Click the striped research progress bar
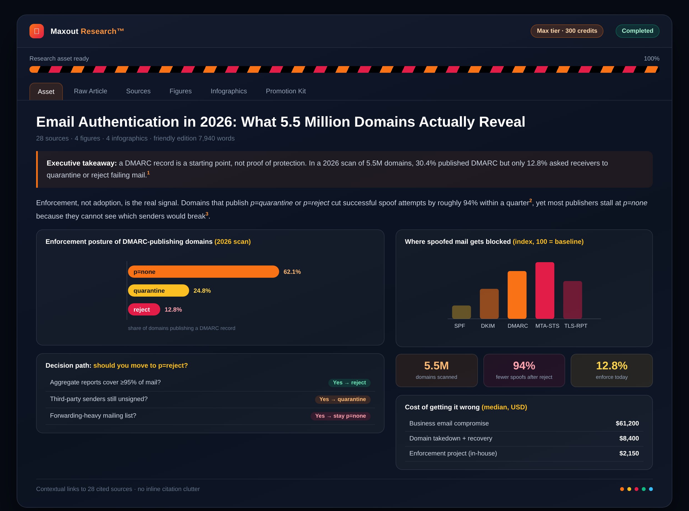The image size is (689, 511). tap(344, 69)
